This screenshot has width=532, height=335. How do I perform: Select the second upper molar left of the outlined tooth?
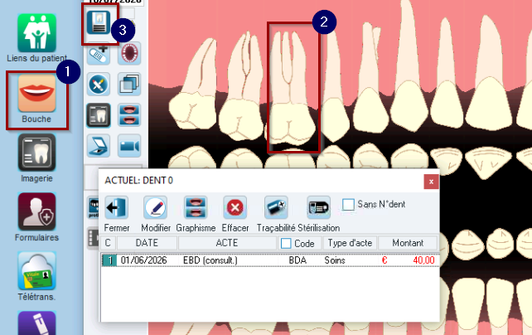click(x=243, y=85)
